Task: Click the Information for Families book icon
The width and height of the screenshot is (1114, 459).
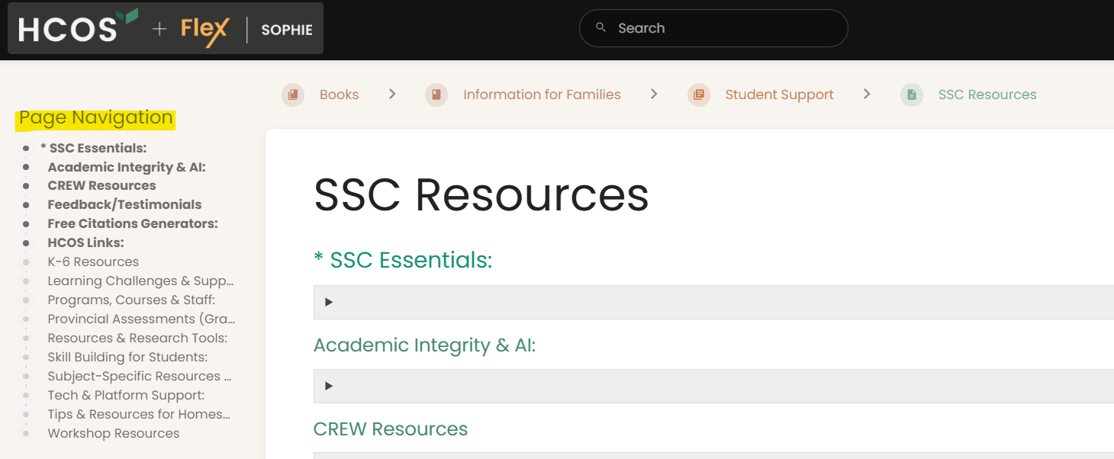Action: tap(436, 95)
